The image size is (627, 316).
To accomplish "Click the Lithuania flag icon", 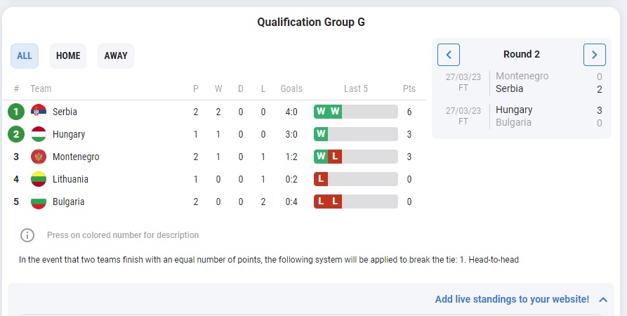I will click(39, 179).
